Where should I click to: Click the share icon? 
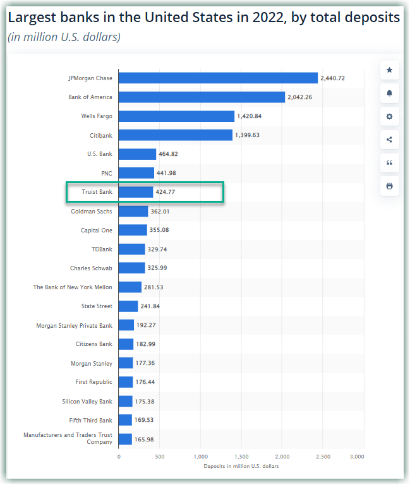[x=389, y=140]
